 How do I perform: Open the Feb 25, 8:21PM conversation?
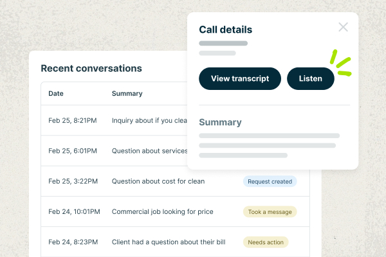pos(73,120)
